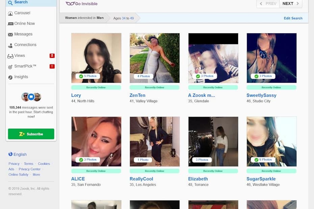Change the maximum age 49 value
The height and width of the screenshot is (209, 314).
132,18
